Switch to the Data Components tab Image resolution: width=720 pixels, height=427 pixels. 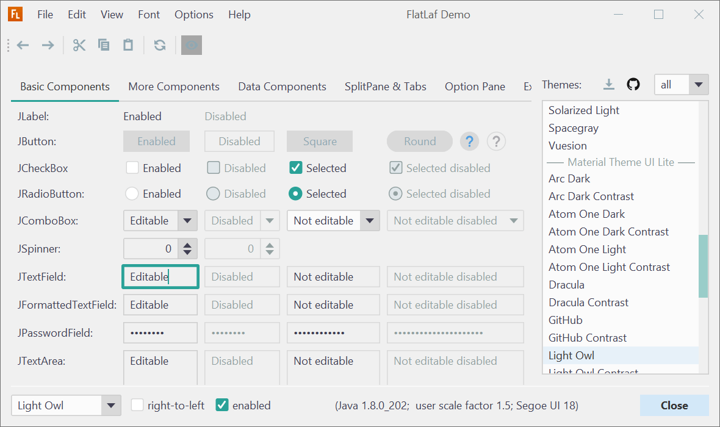[x=282, y=87]
